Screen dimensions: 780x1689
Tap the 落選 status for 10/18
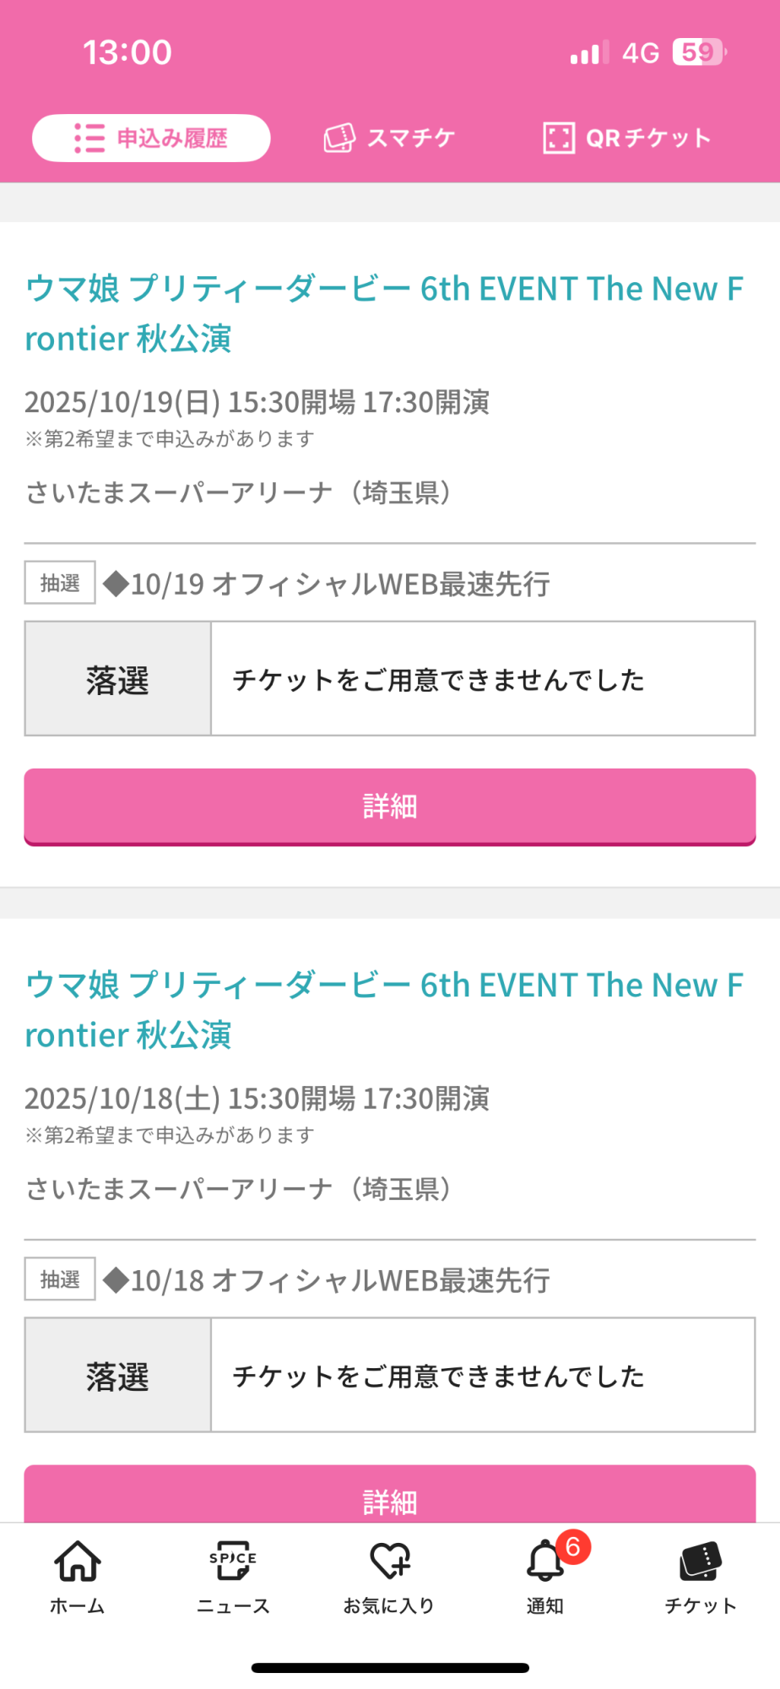(x=117, y=1376)
